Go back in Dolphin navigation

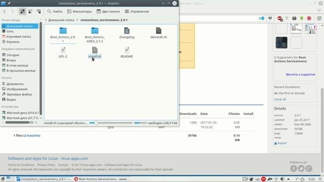pos(5,11)
